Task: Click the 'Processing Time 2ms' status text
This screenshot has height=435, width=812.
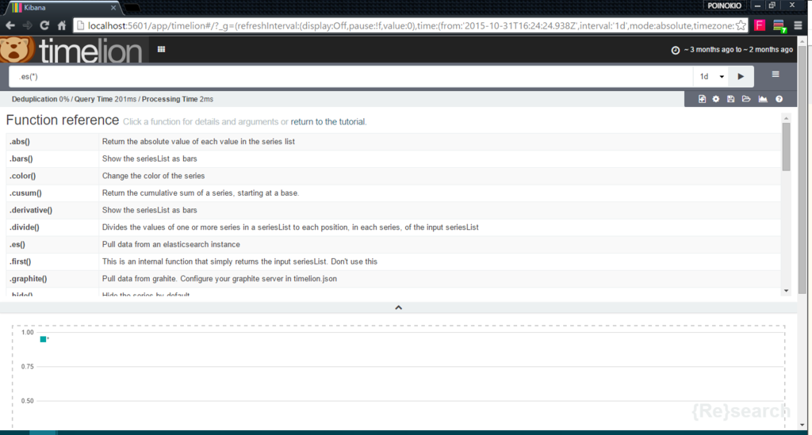Action: pos(177,99)
